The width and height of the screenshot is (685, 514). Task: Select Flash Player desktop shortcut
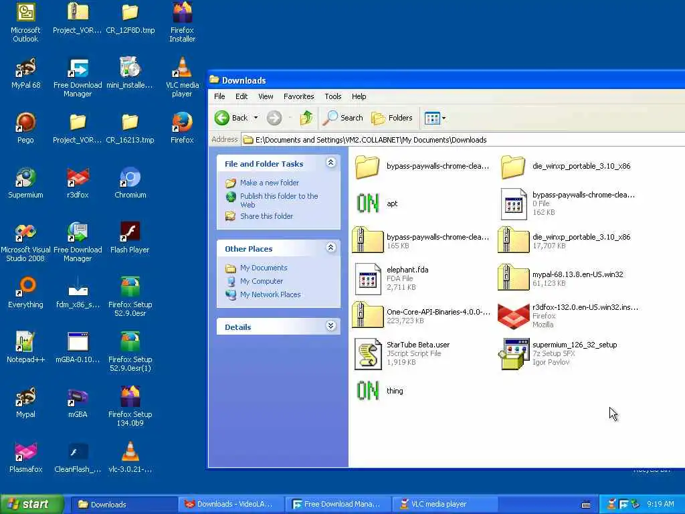130,238
